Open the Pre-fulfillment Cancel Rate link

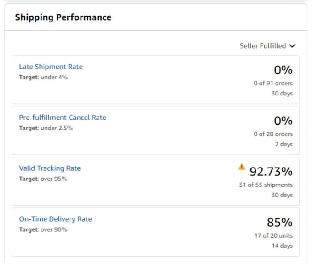(63, 118)
